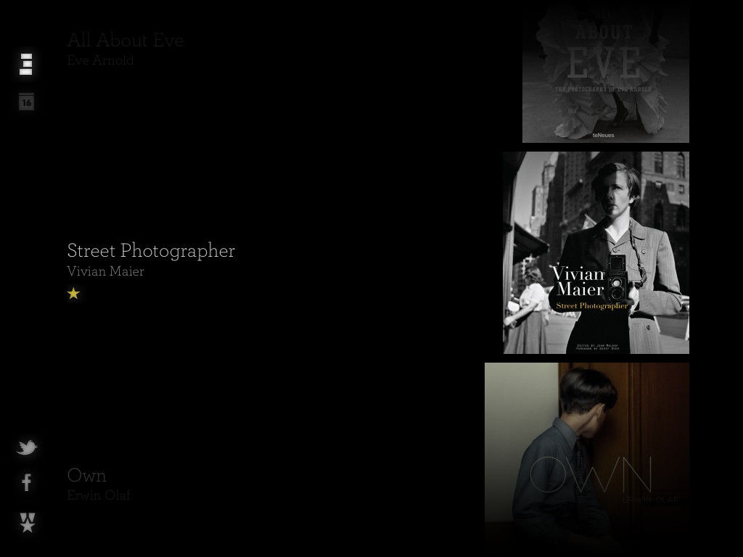Select the Vivian Maier author name

(x=106, y=271)
